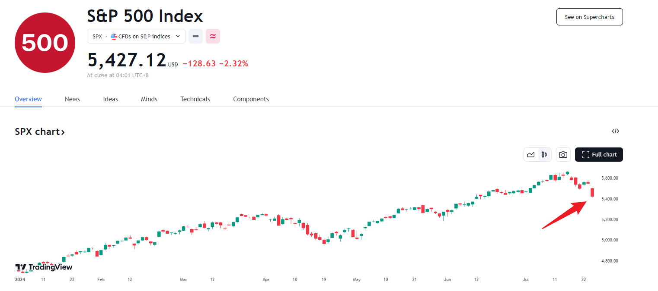Open the Full chart view
The height and width of the screenshot is (291, 658).
[x=599, y=154]
